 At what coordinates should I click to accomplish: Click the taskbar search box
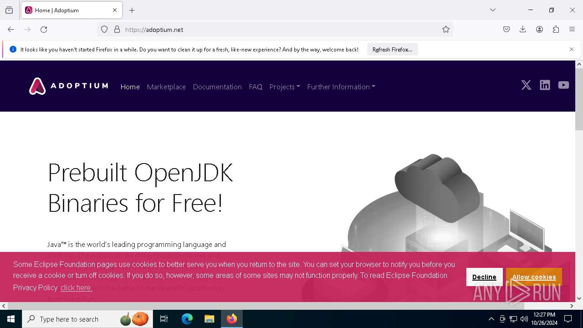coord(87,319)
